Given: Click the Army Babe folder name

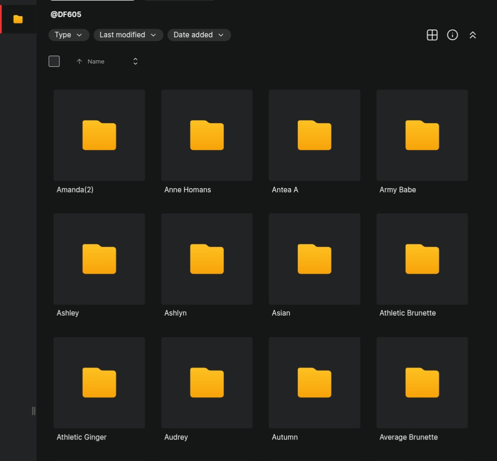Looking at the screenshot, I should (398, 190).
